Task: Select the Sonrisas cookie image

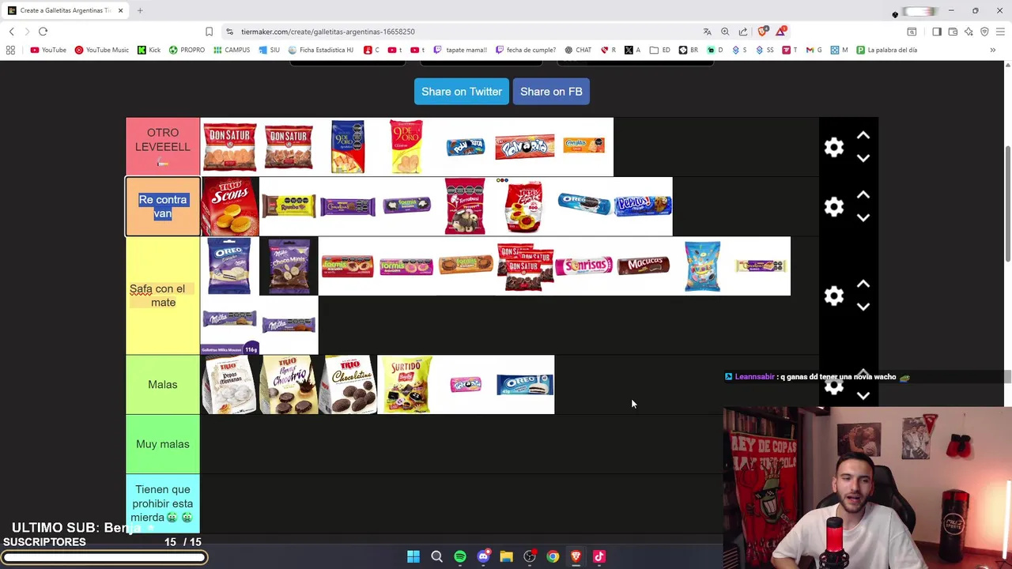Action: click(x=583, y=266)
